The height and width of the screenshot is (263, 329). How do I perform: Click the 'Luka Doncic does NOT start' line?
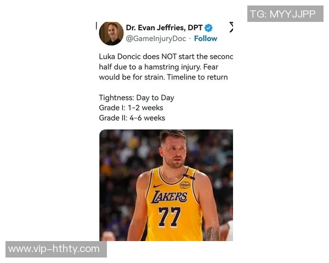click(x=166, y=56)
